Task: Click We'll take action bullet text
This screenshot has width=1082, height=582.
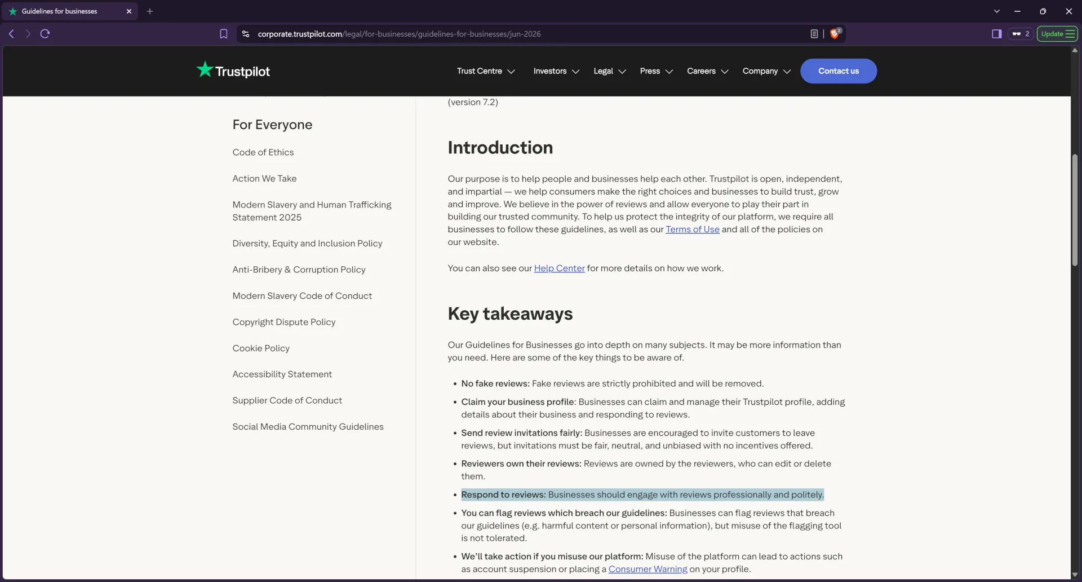Action: coord(651,563)
